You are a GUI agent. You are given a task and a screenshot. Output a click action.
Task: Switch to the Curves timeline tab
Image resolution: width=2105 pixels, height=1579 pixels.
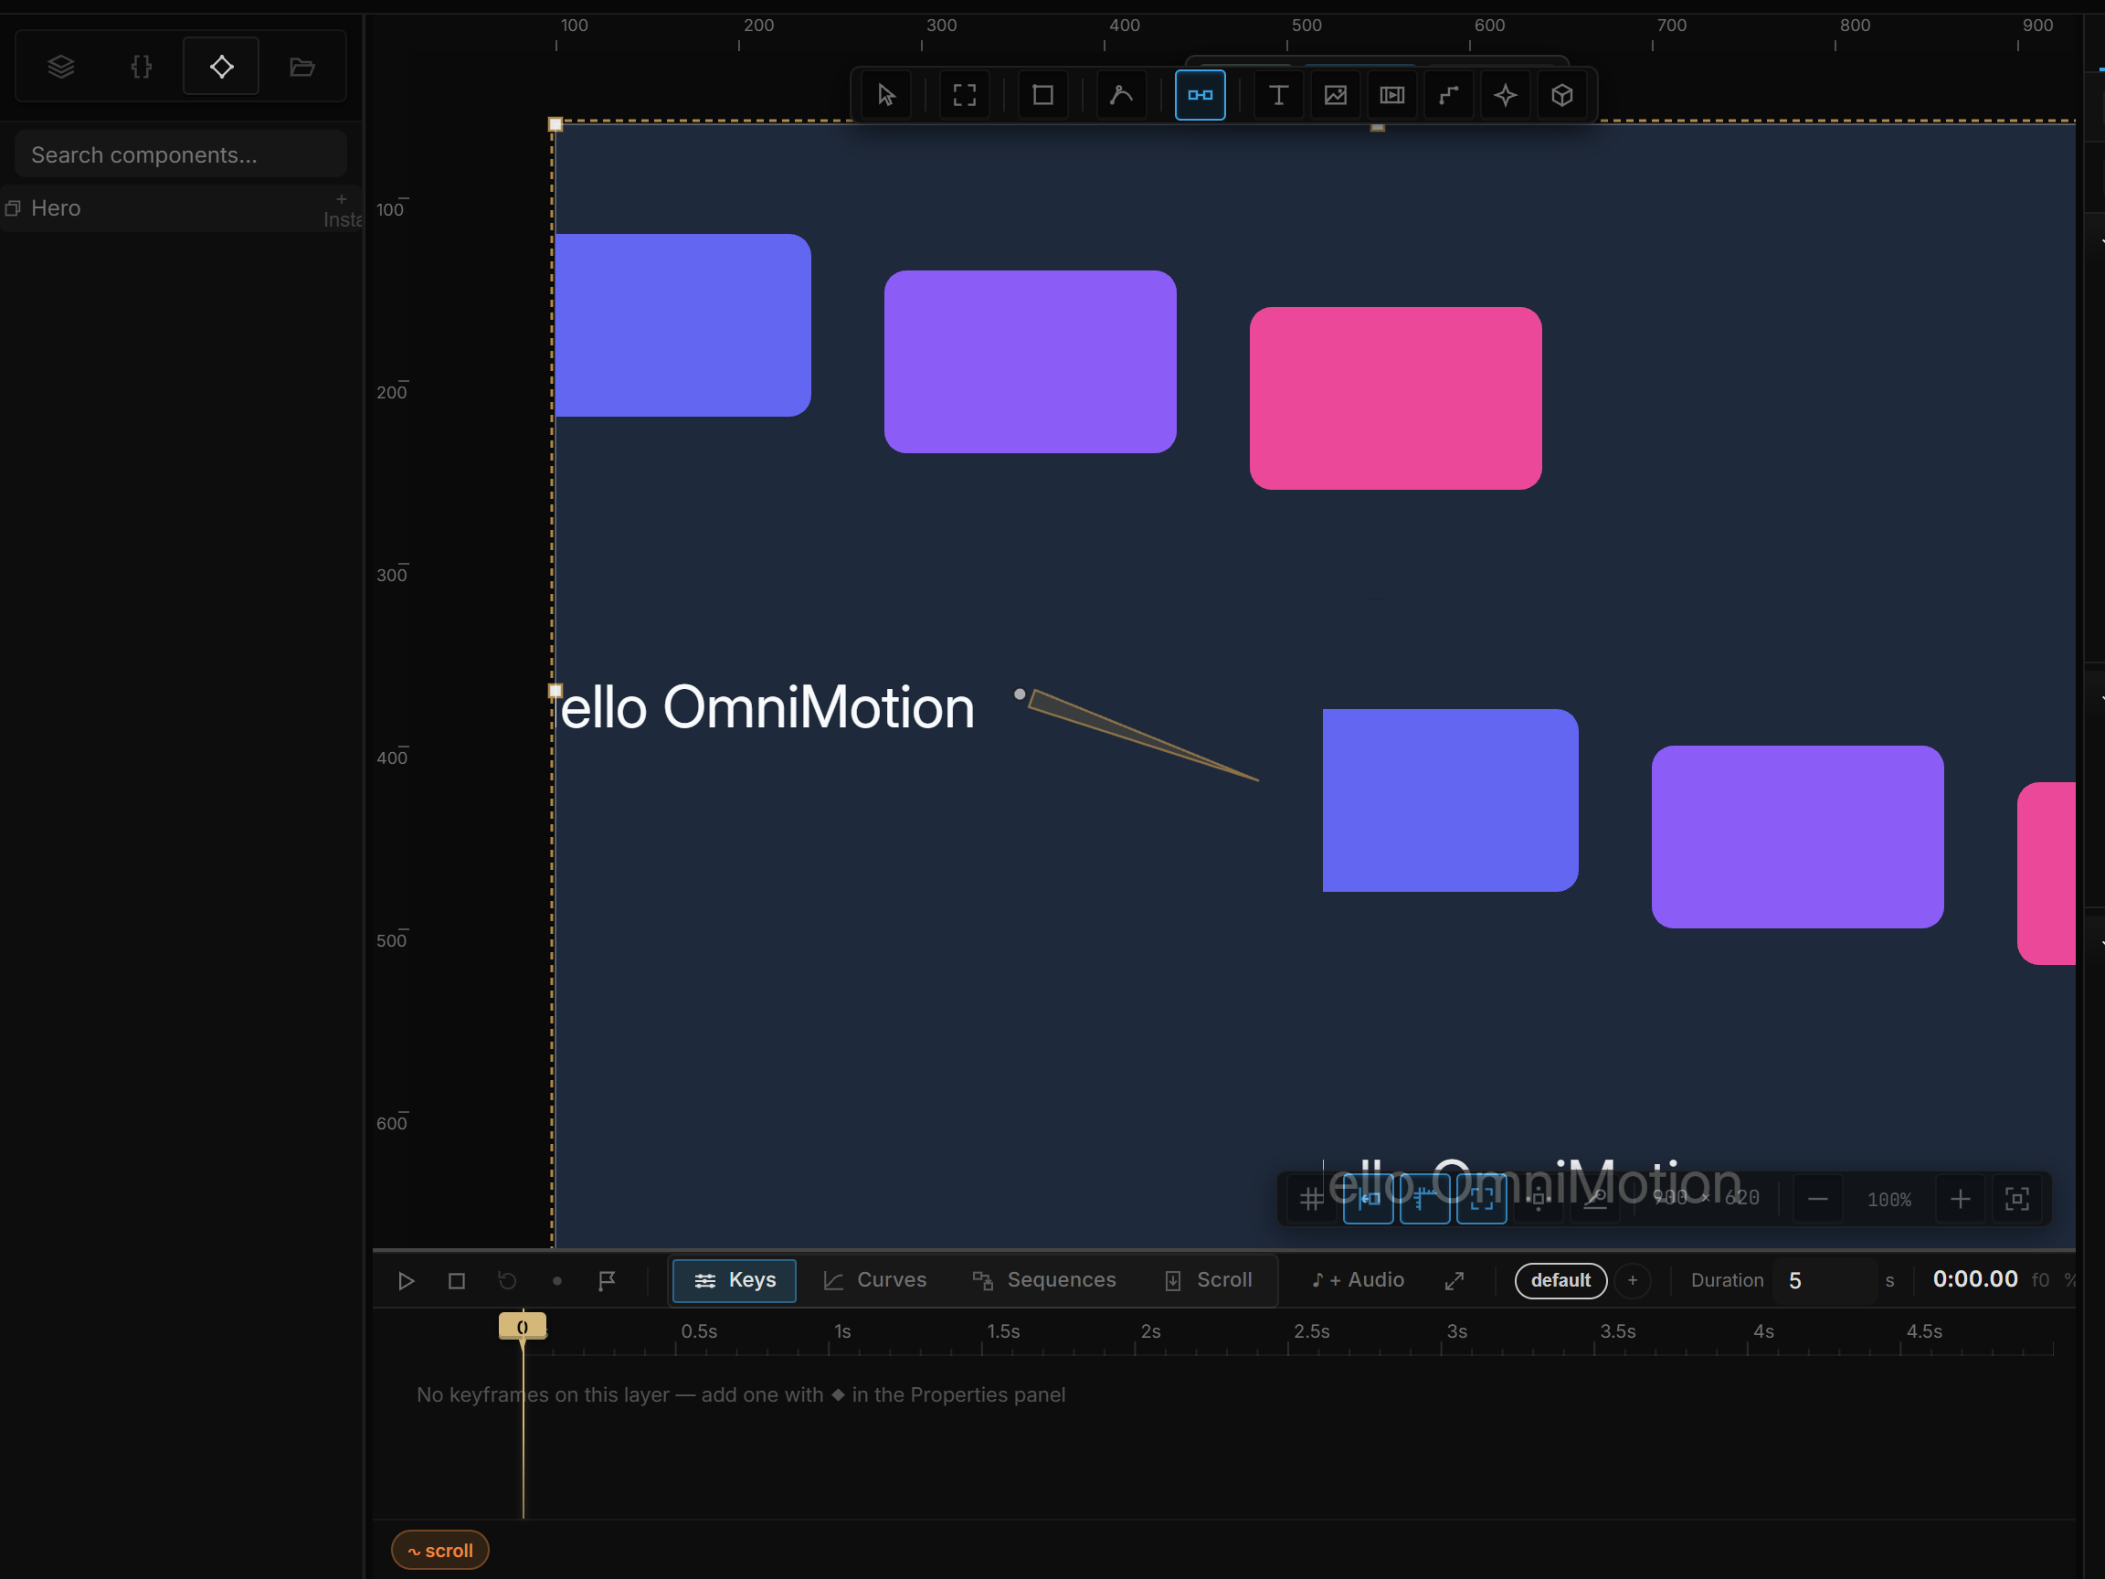(x=874, y=1280)
